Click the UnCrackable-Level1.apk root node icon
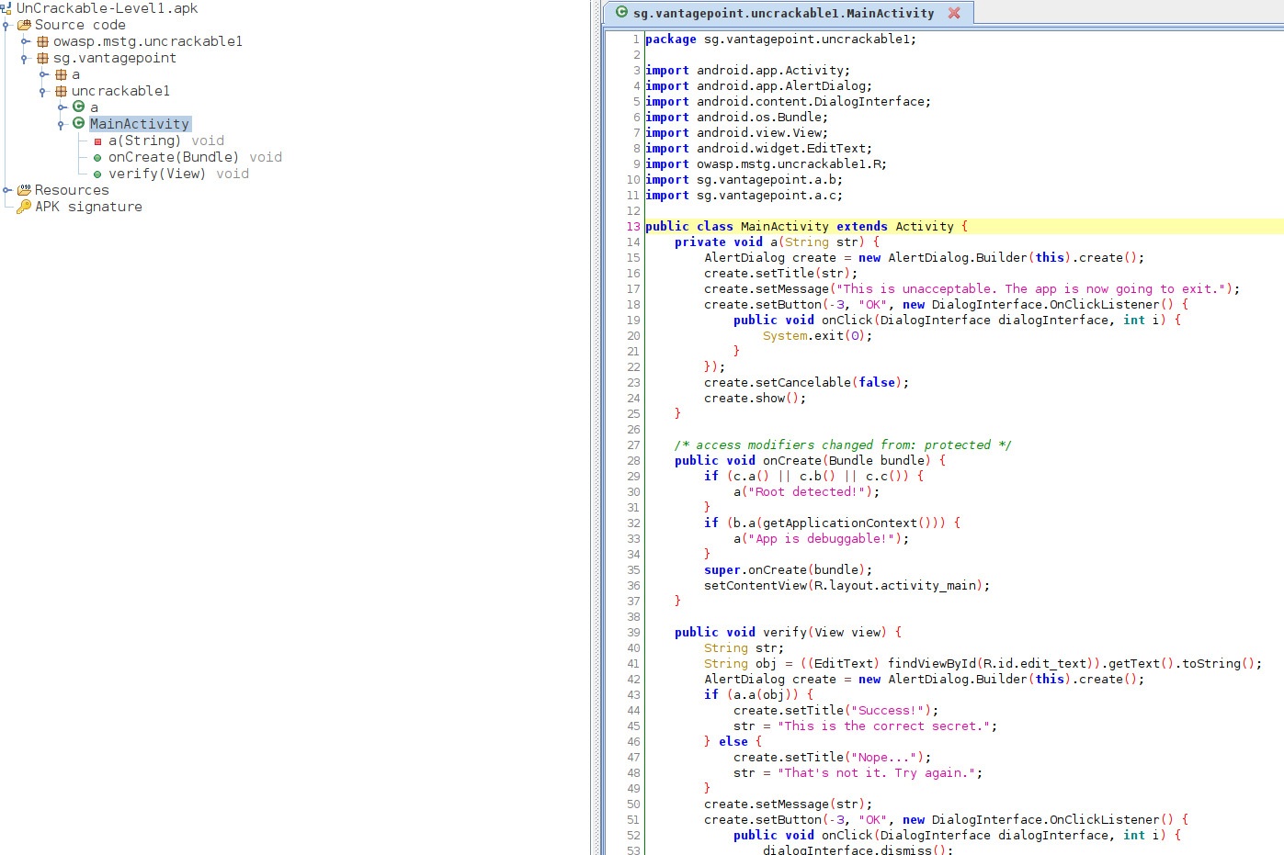Viewport: 1284px width, 855px height. [x=6, y=8]
